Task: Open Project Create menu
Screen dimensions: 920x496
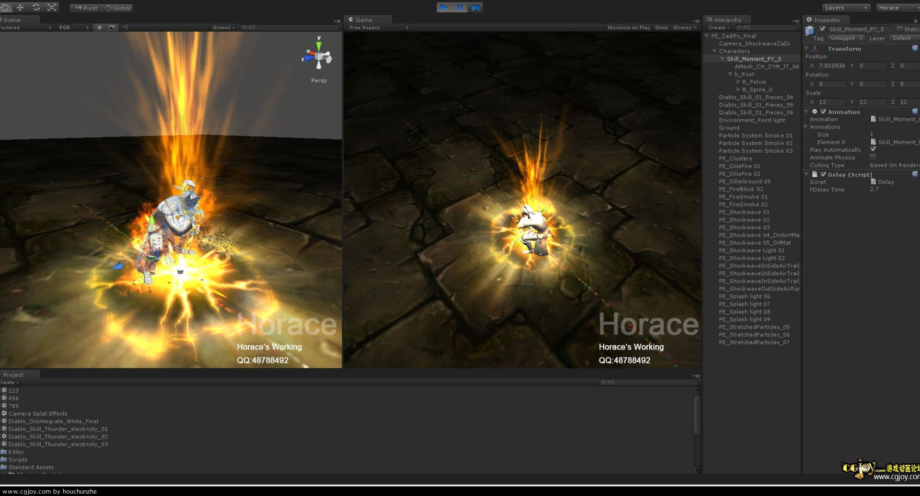Action: point(9,383)
